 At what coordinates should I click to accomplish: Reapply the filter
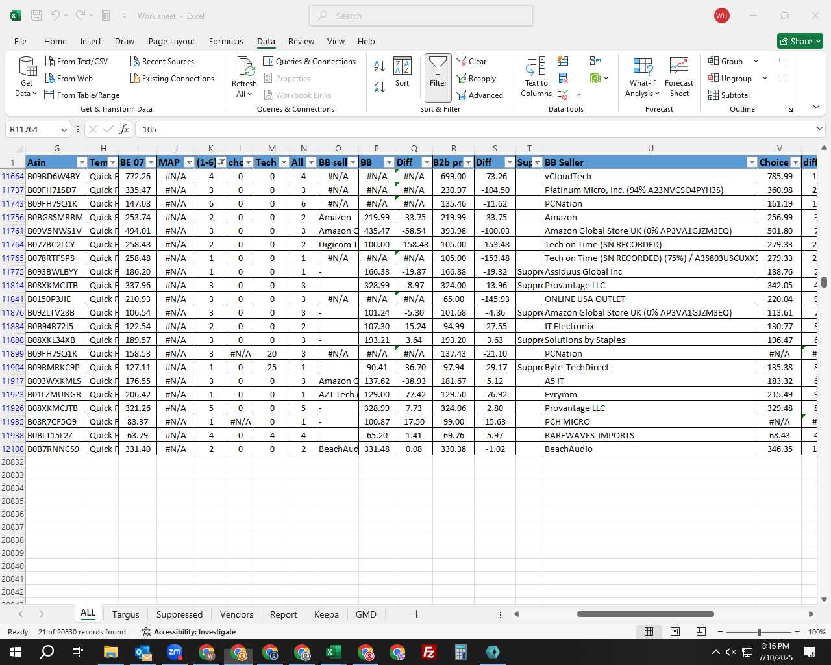(x=476, y=78)
